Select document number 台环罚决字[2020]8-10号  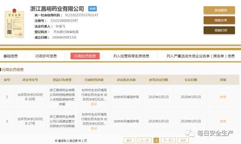pyautogui.click(x=30, y=97)
